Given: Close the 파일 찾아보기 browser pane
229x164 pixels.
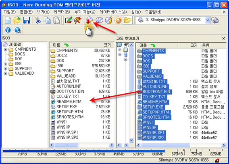Looking at the screenshot, I should pos(224,38).
